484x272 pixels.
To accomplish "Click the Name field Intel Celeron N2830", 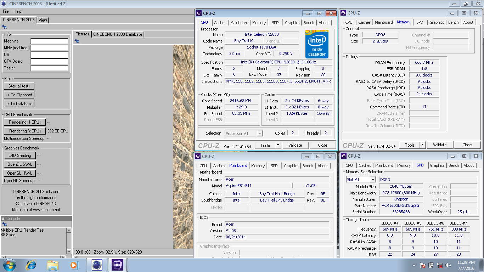I will coord(261,35).
